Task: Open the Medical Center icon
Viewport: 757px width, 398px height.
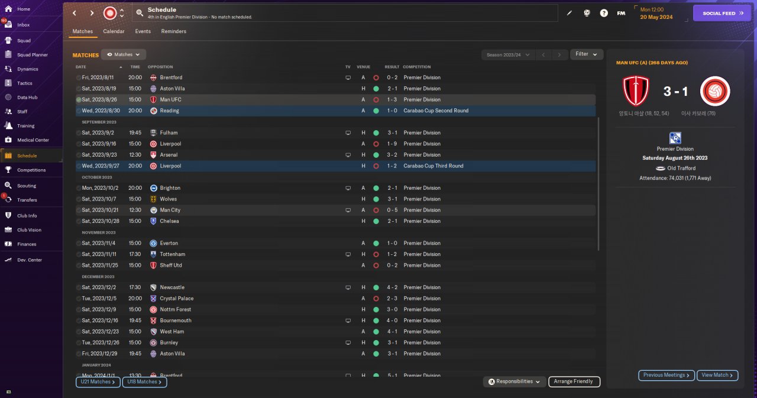Action: (x=8, y=140)
